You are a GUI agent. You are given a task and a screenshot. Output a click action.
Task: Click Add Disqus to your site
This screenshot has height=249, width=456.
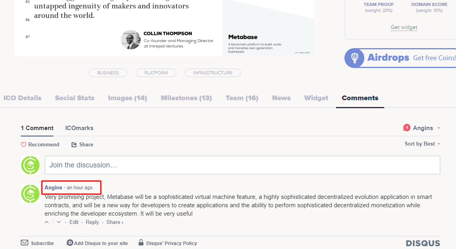[x=100, y=243]
